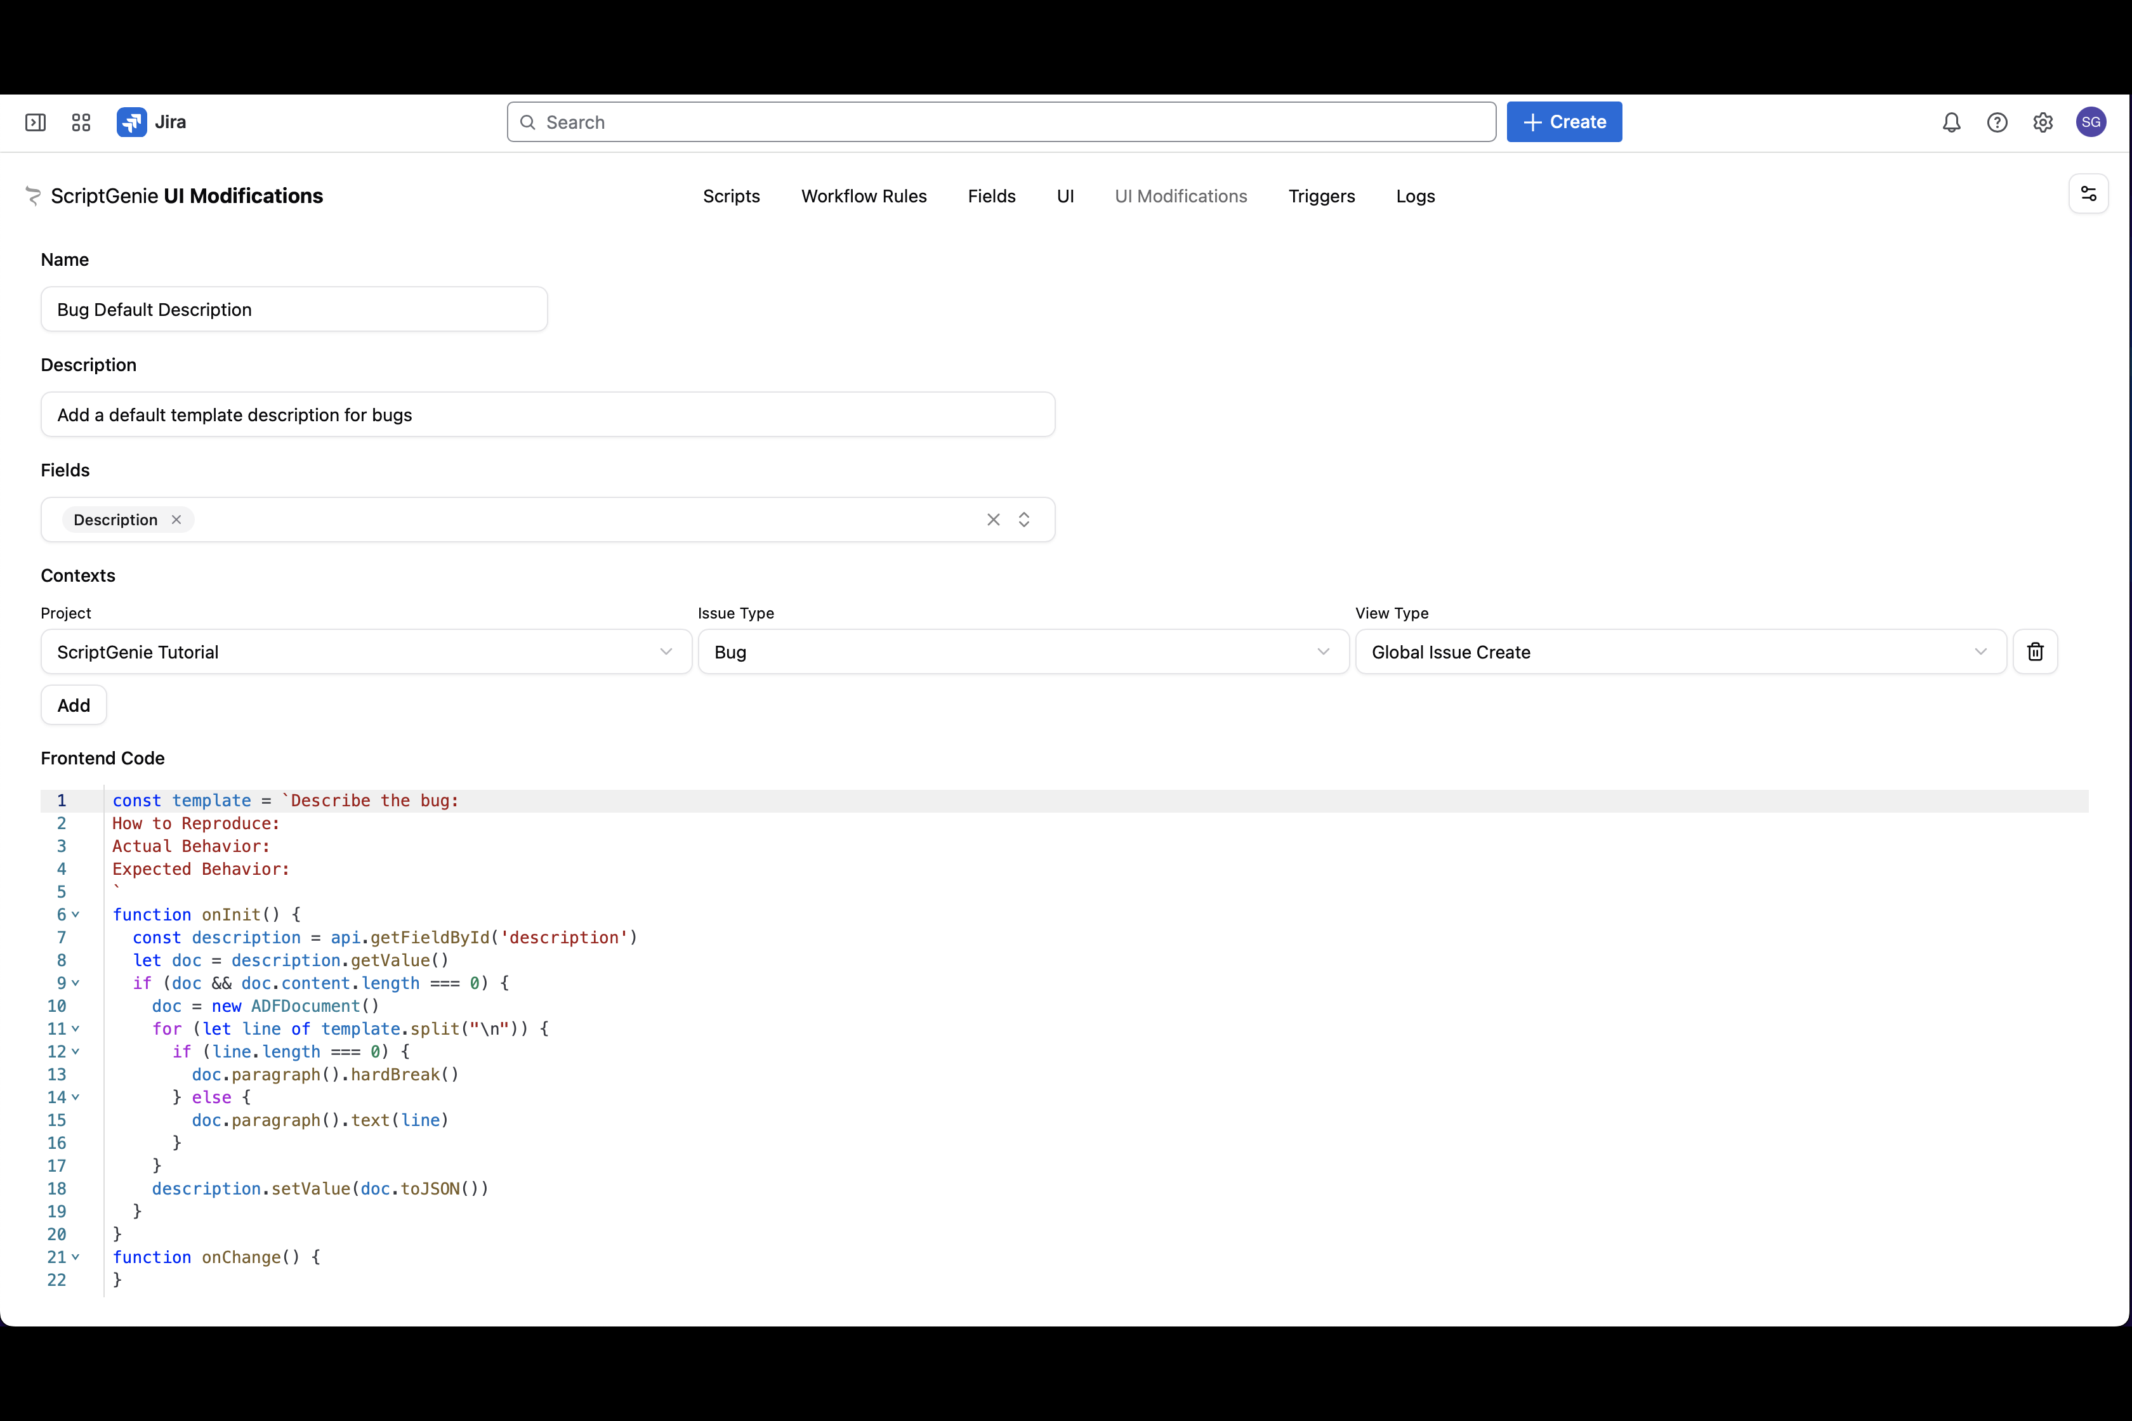Open the settings gear icon

coord(2043,122)
